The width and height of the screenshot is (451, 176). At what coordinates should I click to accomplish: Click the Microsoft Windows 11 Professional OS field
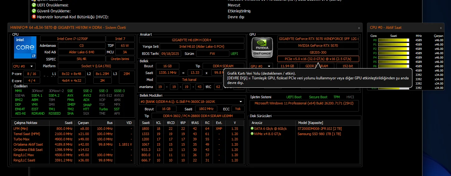coord(304,106)
